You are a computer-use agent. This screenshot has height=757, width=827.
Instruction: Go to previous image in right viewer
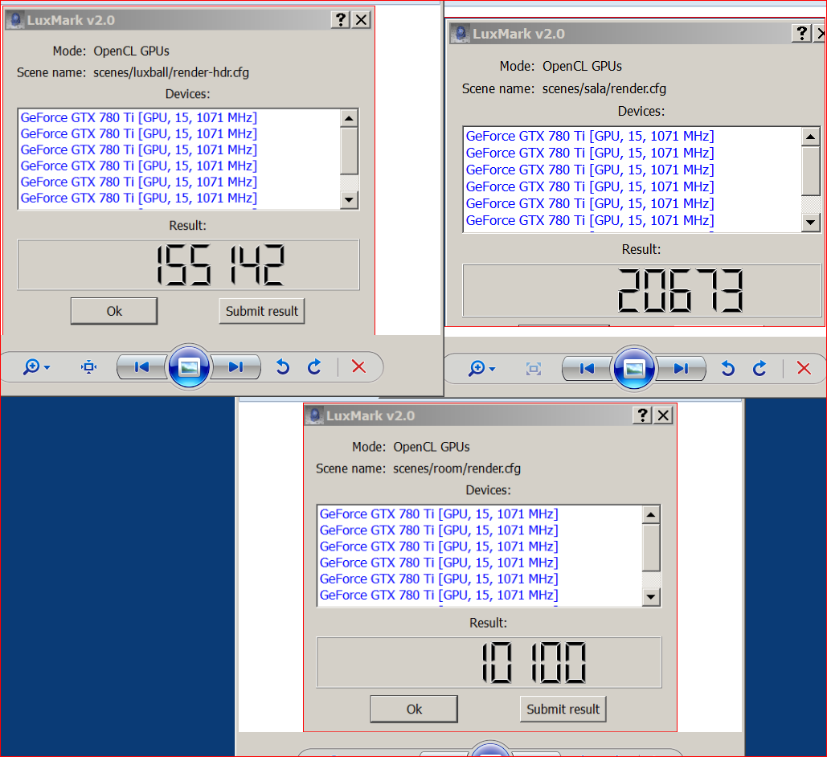pos(587,368)
